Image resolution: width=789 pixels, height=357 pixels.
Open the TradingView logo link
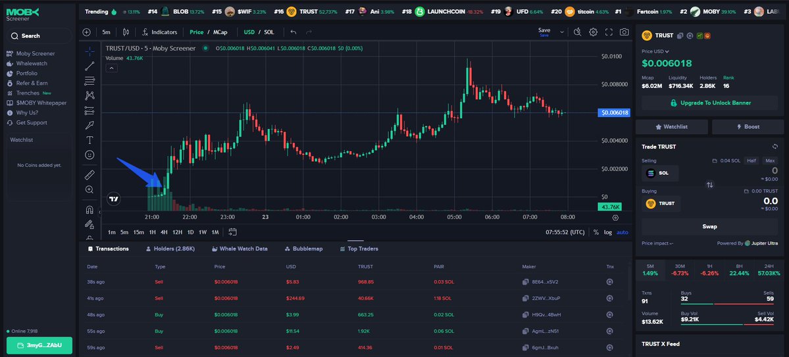(115, 199)
